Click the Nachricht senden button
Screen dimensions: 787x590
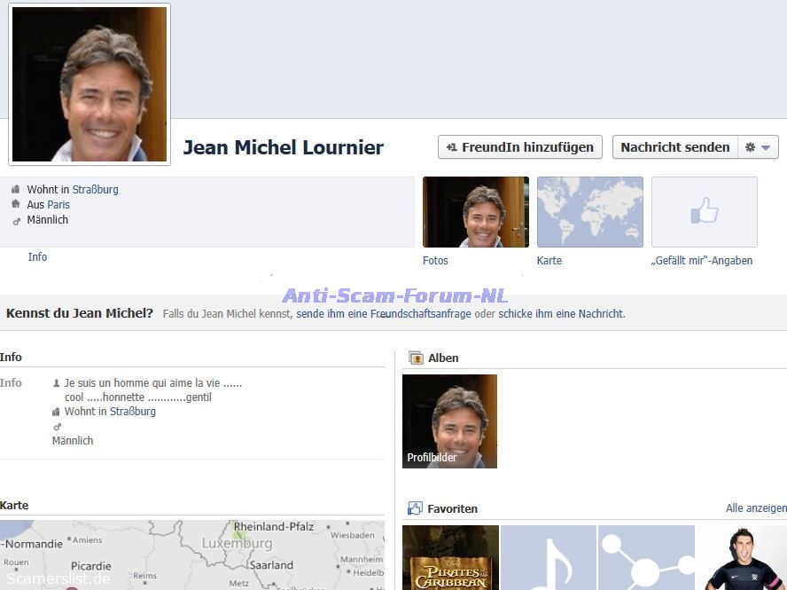click(674, 147)
